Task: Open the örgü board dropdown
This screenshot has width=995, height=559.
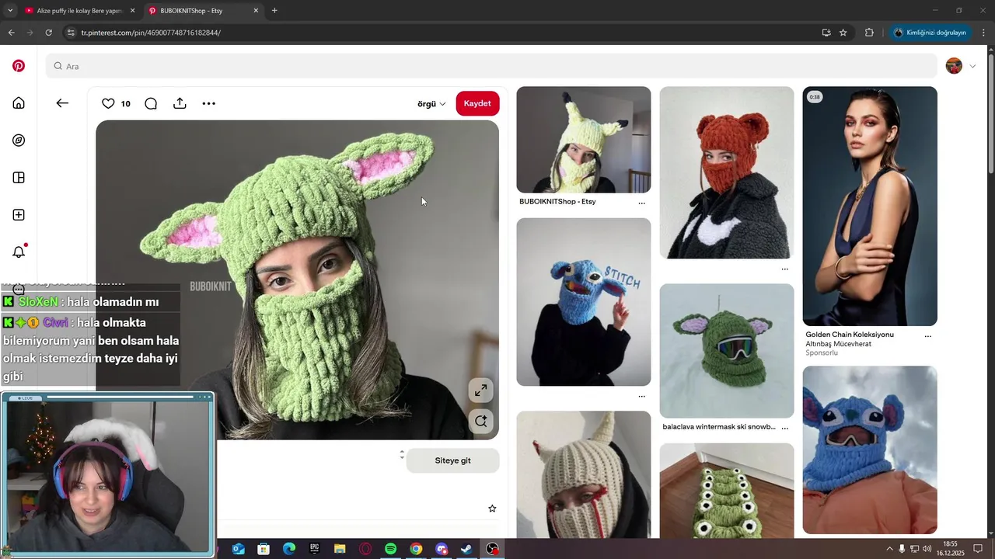Action: (x=431, y=103)
